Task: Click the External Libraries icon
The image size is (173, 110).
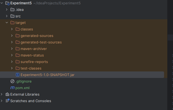Action: pos(7,94)
